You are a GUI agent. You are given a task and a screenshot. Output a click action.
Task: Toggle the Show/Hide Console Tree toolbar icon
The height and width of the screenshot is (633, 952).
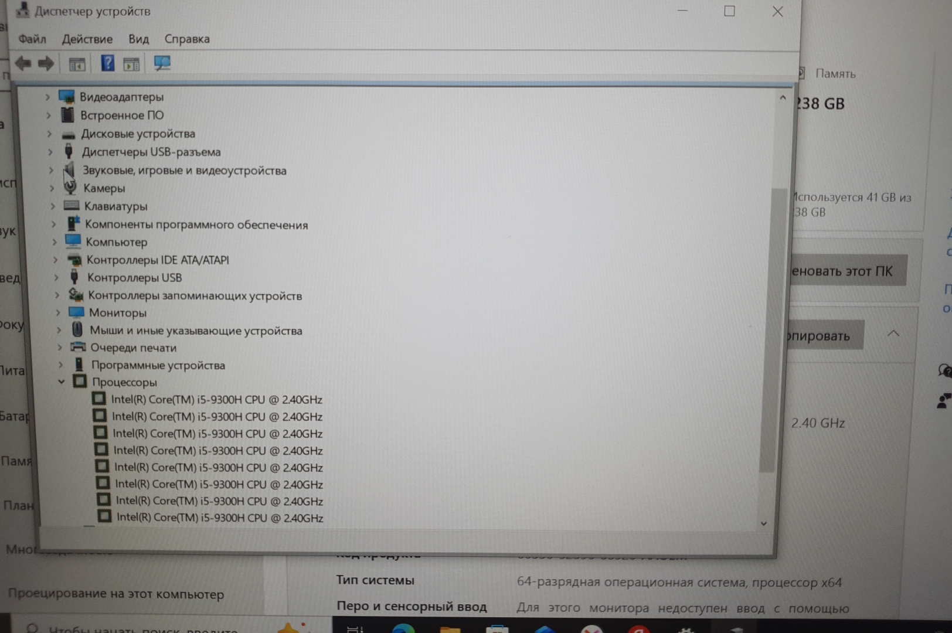[77, 64]
